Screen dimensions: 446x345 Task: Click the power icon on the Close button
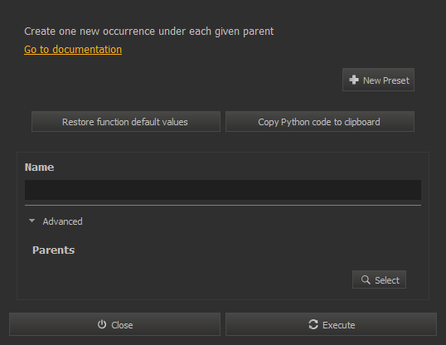click(102, 324)
